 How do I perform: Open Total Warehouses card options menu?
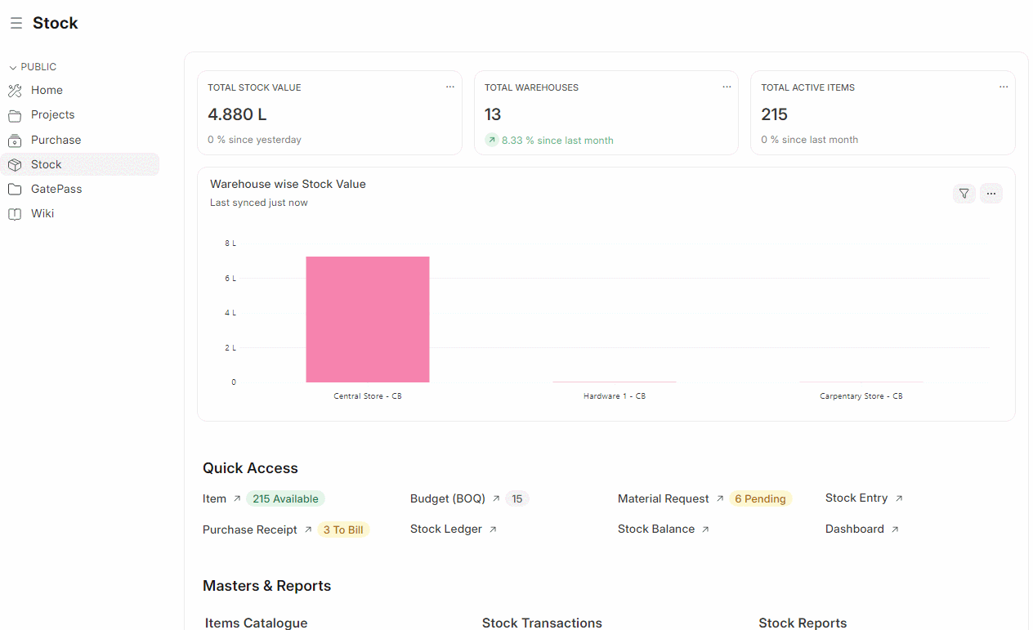click(x=727, y=87)
